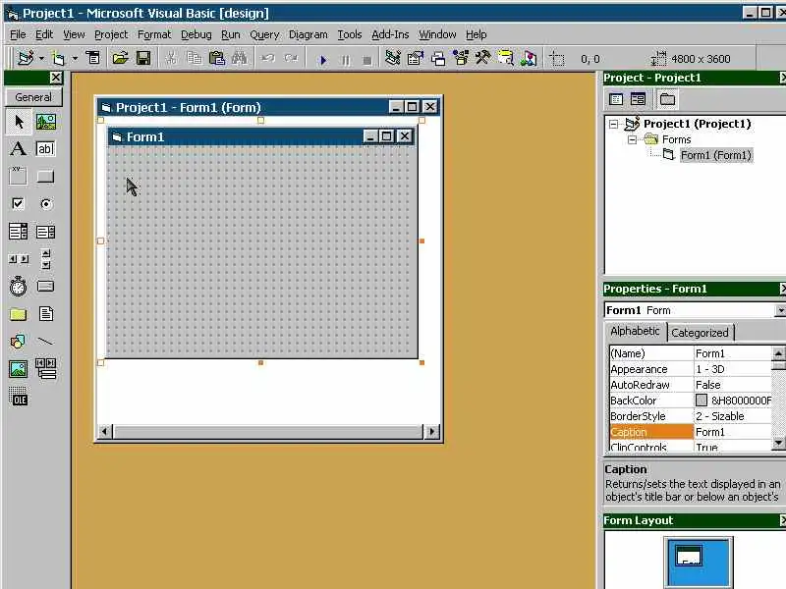The height and width of the screenshot is (589, 786).
Task: Select the FileListBox control tool
Action: pyautogui.click(x=45, y=314)
